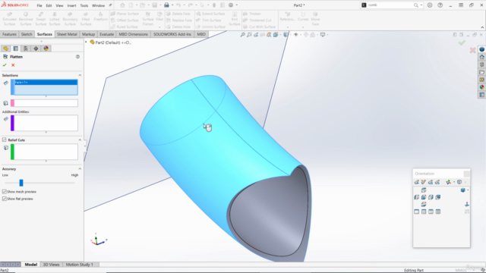Open the Feature Manager tab icon
Image resolution: width=486 pixels, height=273 pixels.
tap(5, 49)
